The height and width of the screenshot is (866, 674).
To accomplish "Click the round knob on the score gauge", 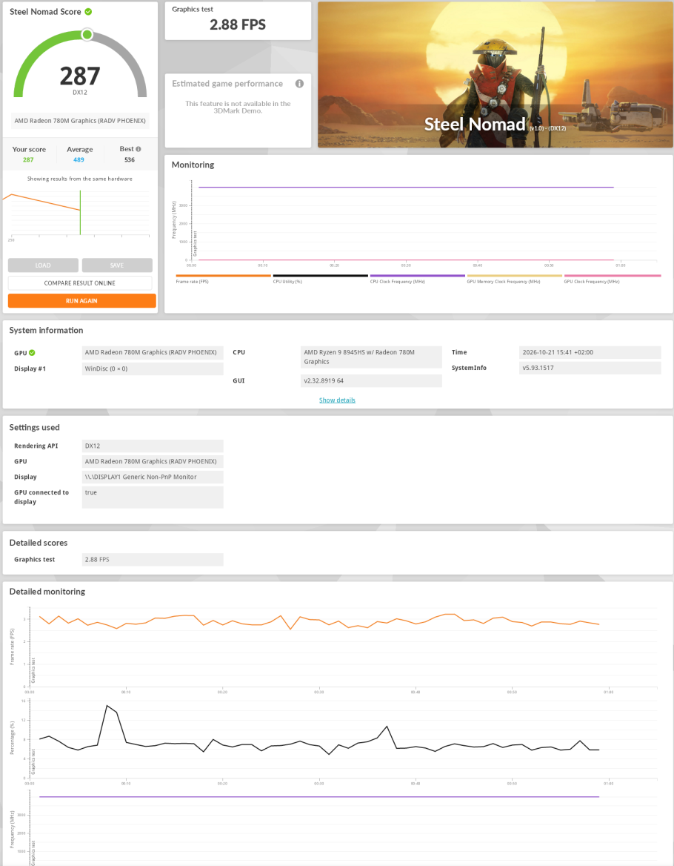I will coord(87,35).
